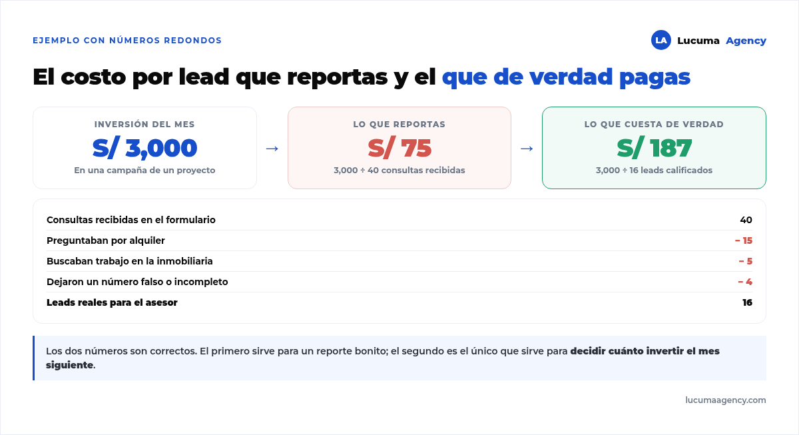Click 'En una campaña de un proyecto' caption

point(144,171)
